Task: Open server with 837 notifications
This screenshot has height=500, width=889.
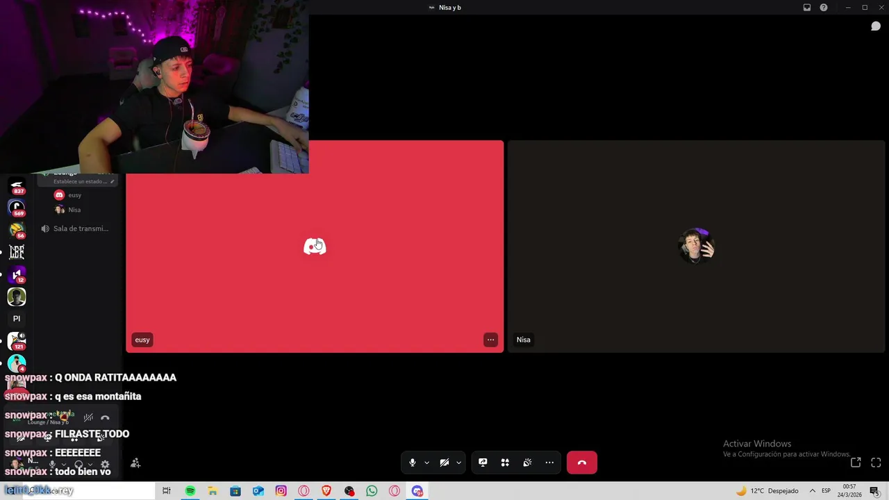Action: [17, 186]
